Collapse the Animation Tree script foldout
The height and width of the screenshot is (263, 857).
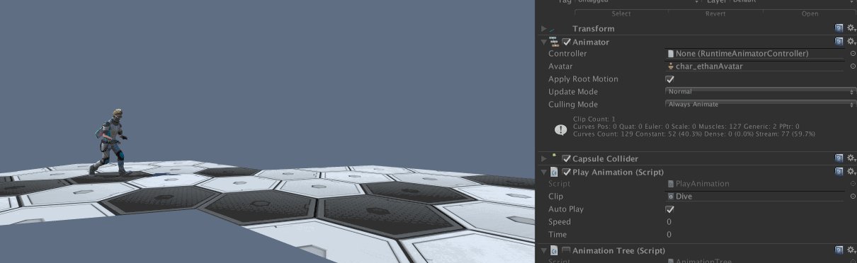543,250
